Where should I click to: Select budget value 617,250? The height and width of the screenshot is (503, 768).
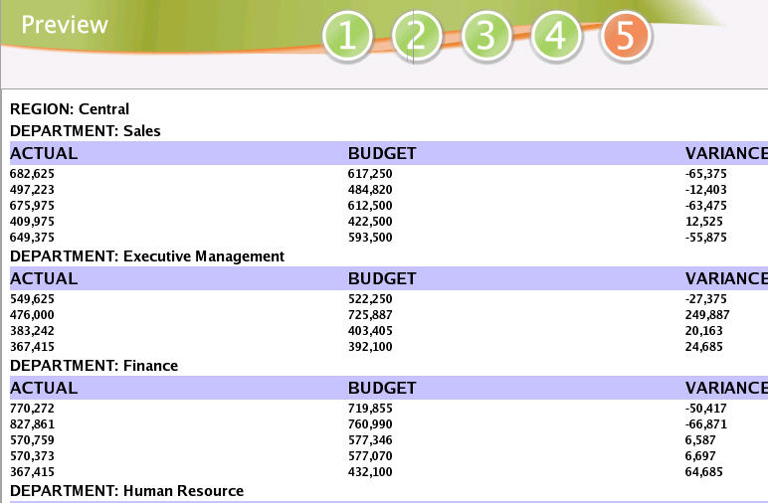[x=370, y=174]
